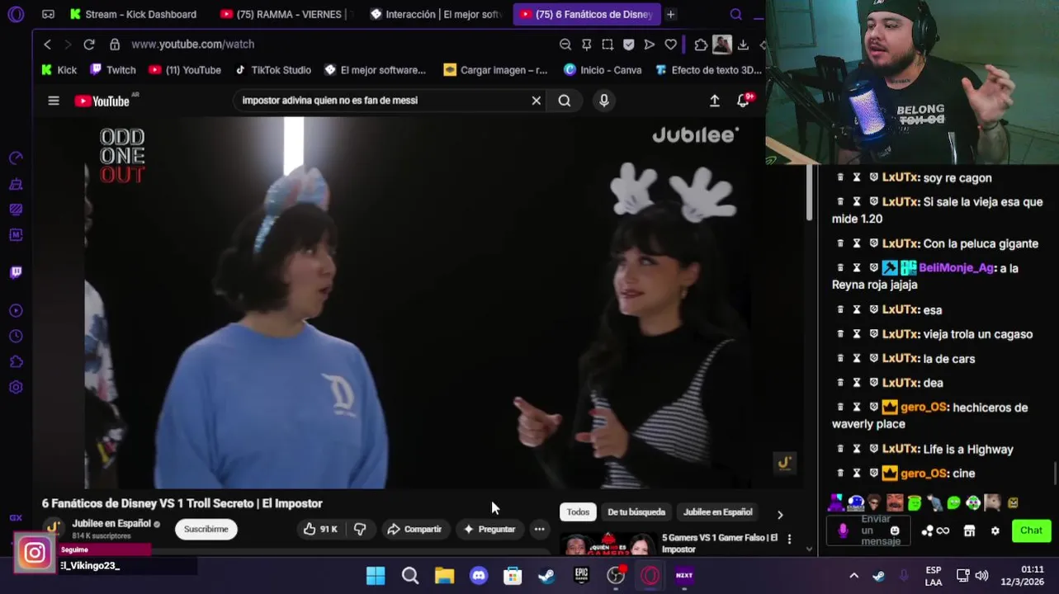Viewport: 1059px width, 594px height.
Task: Open the YouTube hamburger guide menu
Action: coord(54,101)
